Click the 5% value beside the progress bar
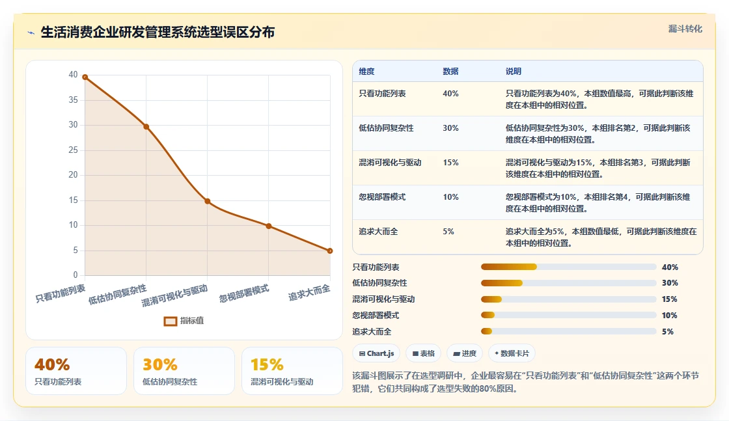The image size is (729, 421). pos(668,332)
